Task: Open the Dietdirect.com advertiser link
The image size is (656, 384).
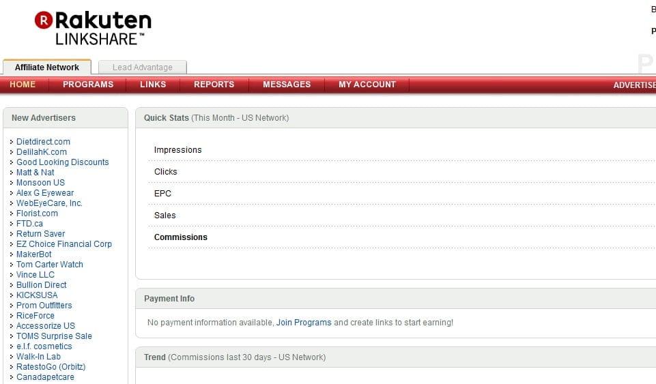Action: point(43,142)
